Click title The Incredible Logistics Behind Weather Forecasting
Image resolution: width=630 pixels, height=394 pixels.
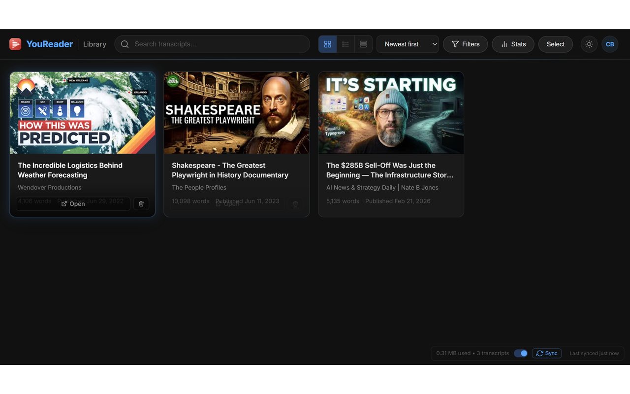click(x=70, y=170)
